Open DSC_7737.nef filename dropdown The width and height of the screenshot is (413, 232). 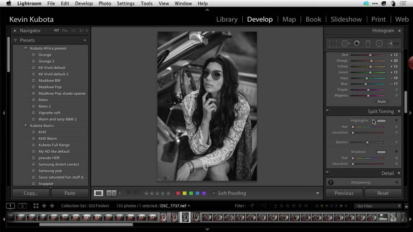pyautogui.click(x=189, y=206)
